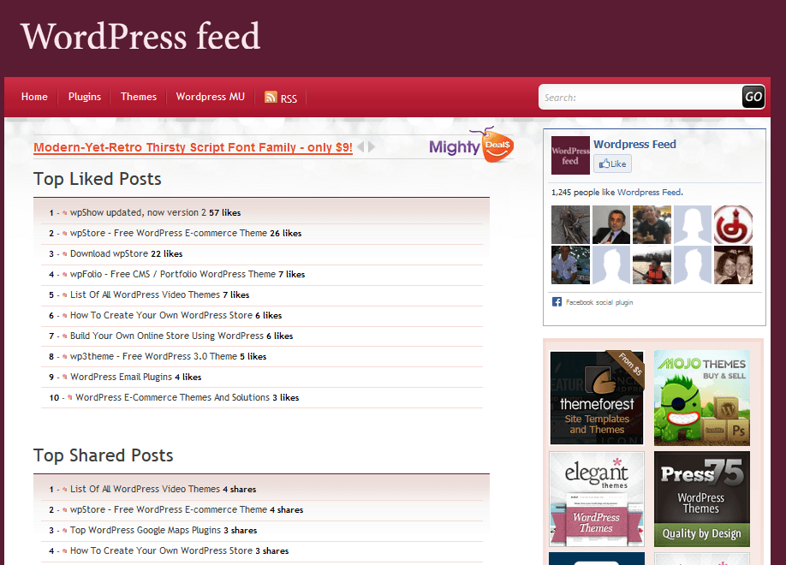The image size is (786, 565).
Task: Click the next deal arrow
Action: pos(372,147)
